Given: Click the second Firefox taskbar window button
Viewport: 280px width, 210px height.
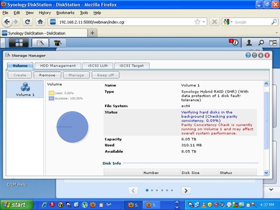Looking at the screenshot, I should (151, 205).
